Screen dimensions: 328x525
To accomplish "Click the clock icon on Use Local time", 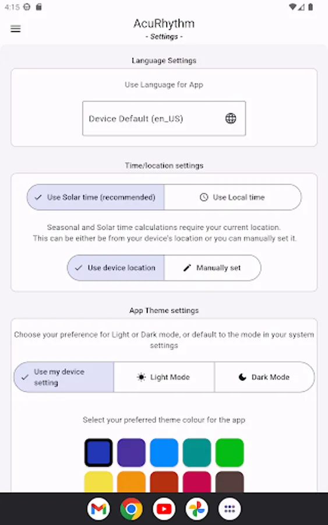I will pos(204,197).
